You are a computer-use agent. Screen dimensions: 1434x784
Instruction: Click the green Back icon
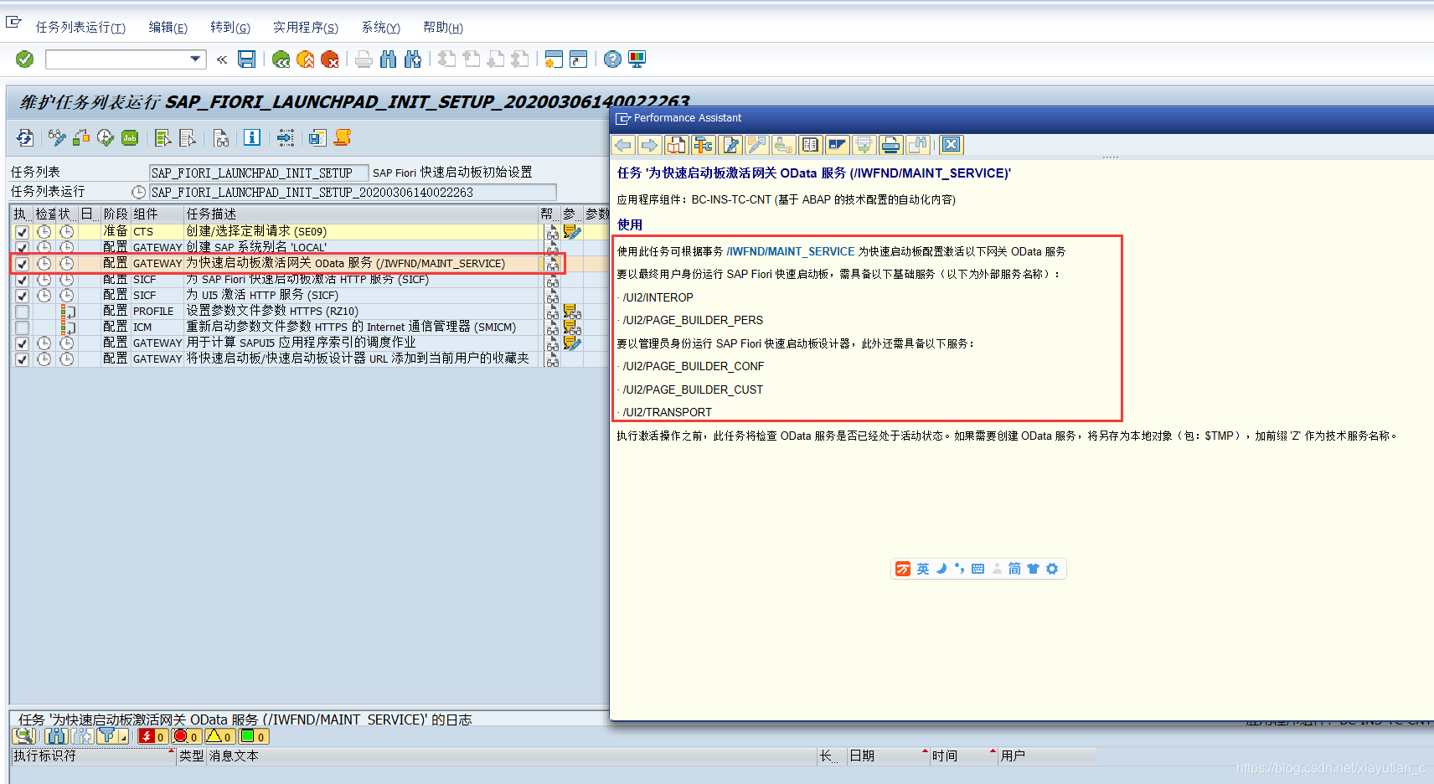coord(281,59)
